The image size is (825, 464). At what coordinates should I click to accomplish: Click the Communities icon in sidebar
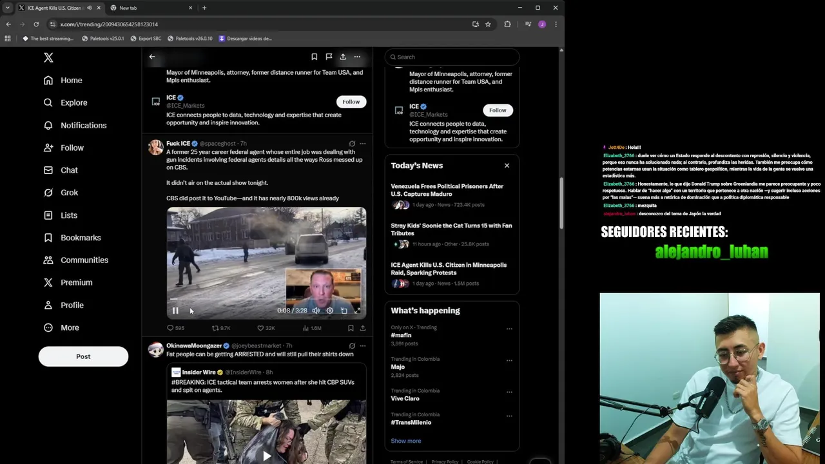coord(48,260)
